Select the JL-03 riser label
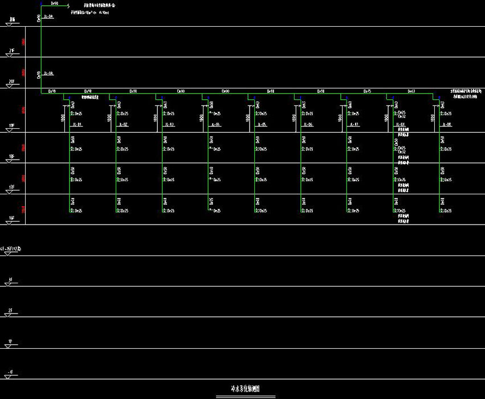 169,124
